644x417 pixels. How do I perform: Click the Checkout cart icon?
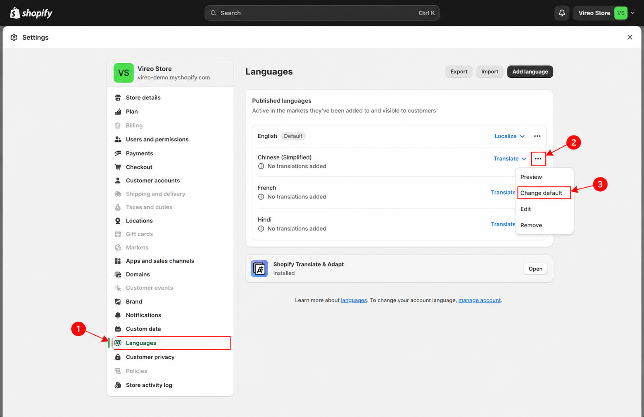(118, 167)
